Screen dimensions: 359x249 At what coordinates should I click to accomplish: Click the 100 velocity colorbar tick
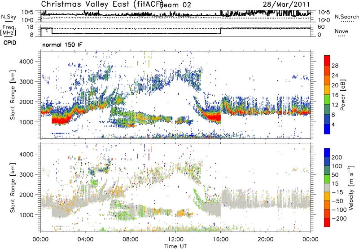[x=337, y=166]
